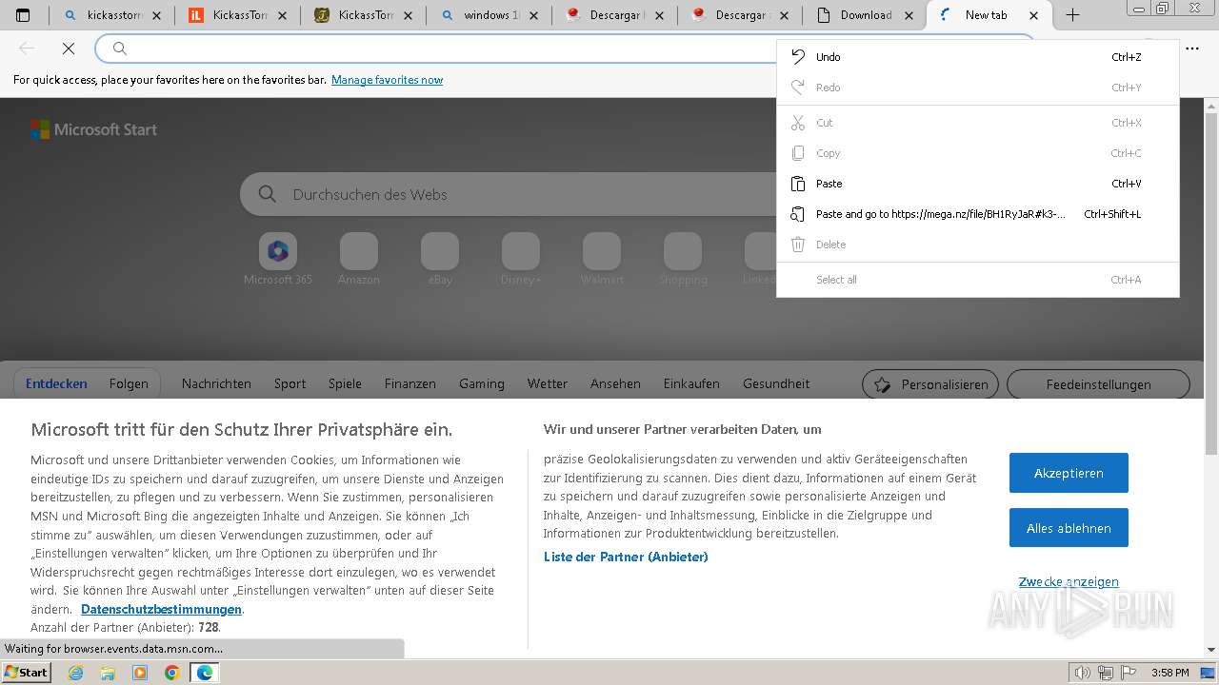Screen dimensions: 1219x685
Task: Open the Spiele category
Action: tap(345, 383)
